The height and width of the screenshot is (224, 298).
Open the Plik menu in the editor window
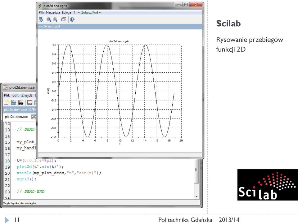pos(7,95)
